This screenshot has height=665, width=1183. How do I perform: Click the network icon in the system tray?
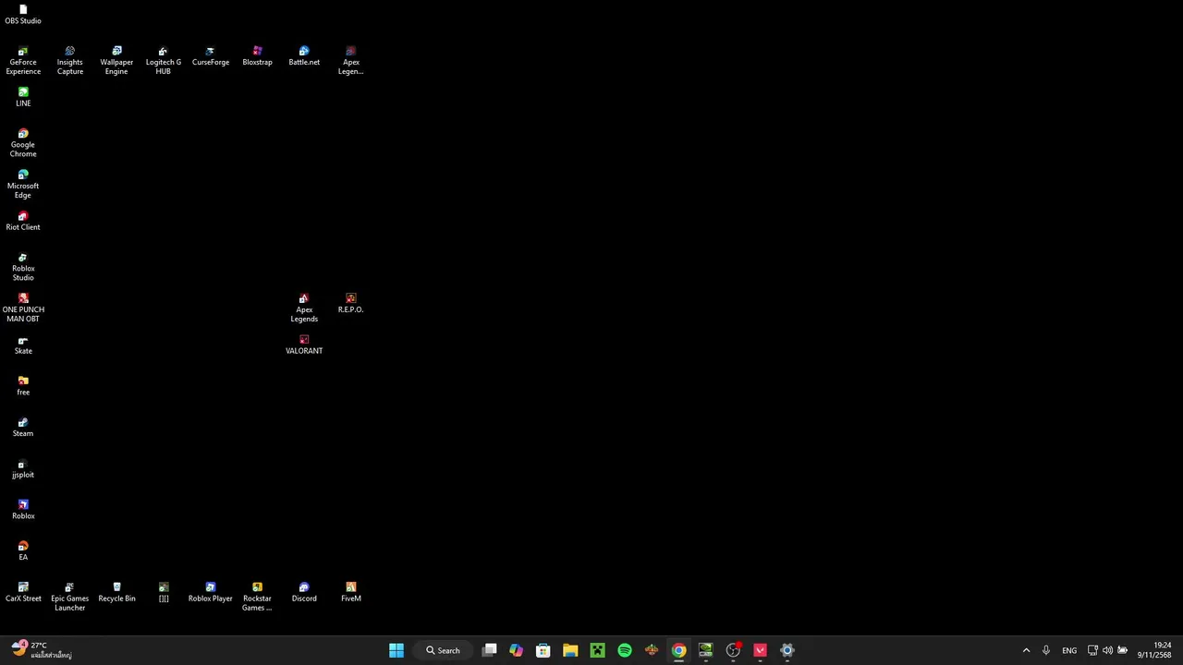tap(1092, 650)
